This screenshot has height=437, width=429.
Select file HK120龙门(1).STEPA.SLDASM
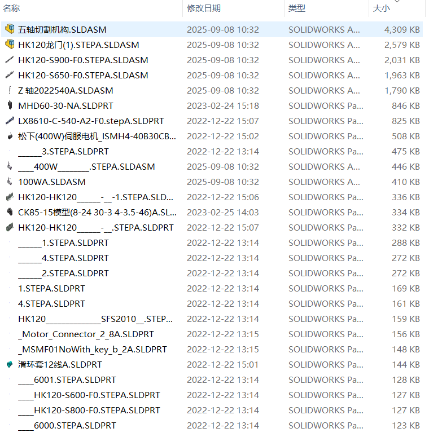pyautogui.click(x=78, y=45)
